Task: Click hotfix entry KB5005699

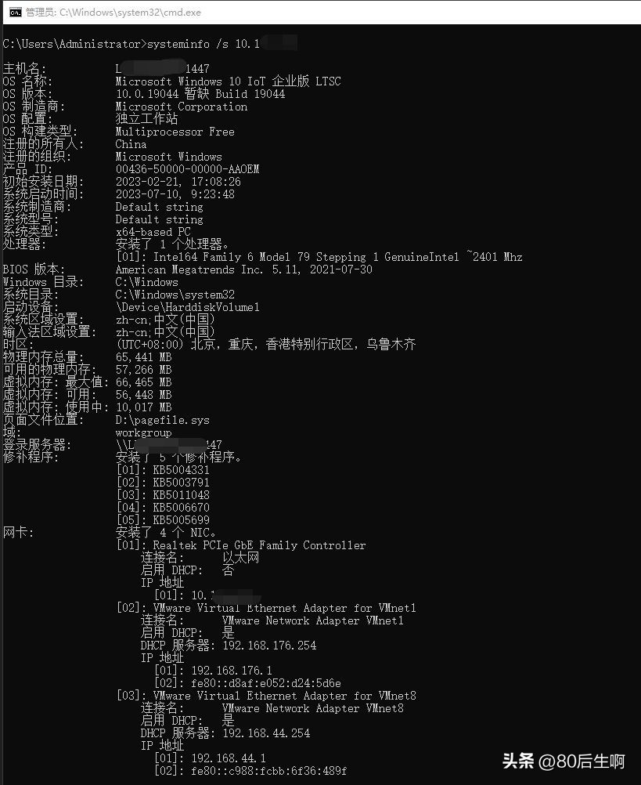Action: click(163, 520)
